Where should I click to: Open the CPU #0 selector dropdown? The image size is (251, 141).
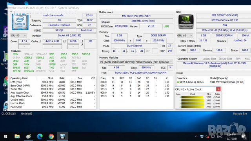coord(18,36)
